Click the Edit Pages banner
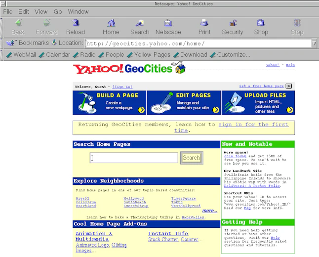The height and width of the screenshot is (257, 319). pyautogui.click(x=184, y=103)
